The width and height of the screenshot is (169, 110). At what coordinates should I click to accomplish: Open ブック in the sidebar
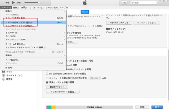coord(7,72)
